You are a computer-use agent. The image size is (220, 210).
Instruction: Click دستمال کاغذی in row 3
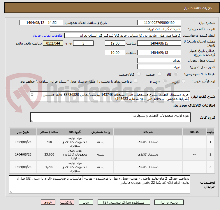click(148, 167)
